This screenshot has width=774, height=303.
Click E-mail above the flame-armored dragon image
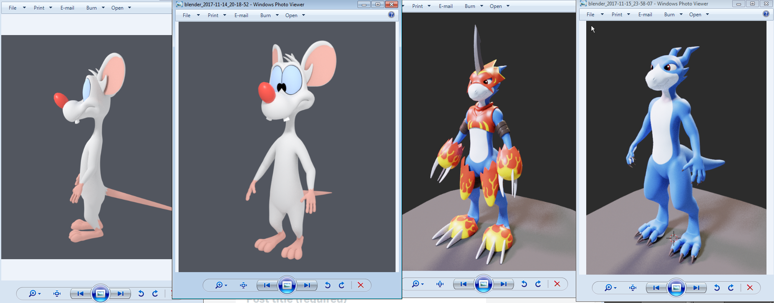(446, 6)
